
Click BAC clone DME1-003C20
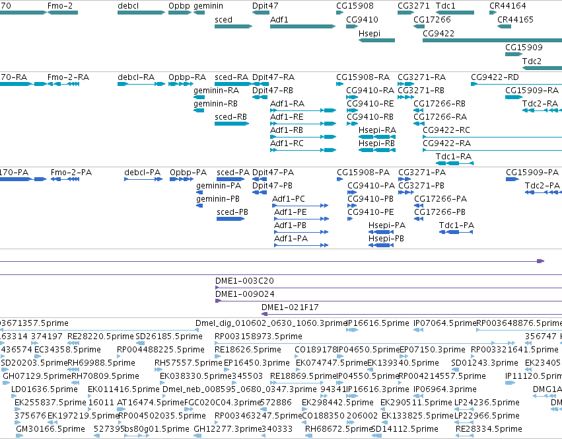click(388, 288)
